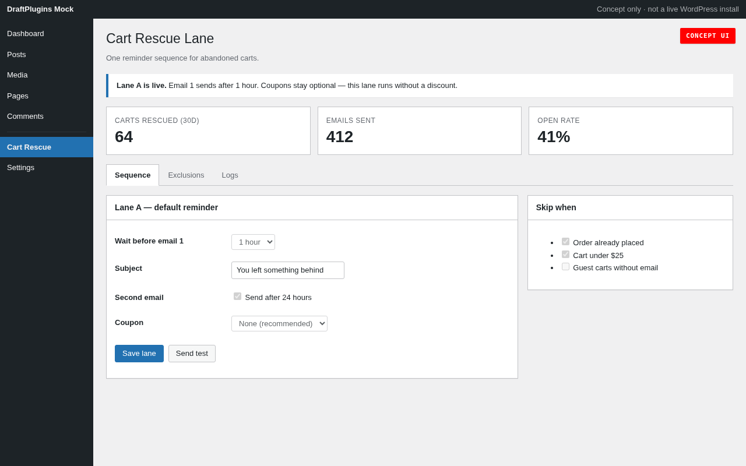Toggle Cart under $25 checkbox
The image size is (746, 466).
[x=565, y=255]
